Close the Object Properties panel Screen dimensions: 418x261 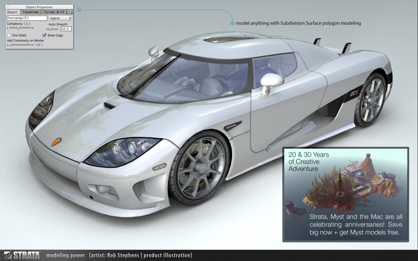click(x=9, y=7)
